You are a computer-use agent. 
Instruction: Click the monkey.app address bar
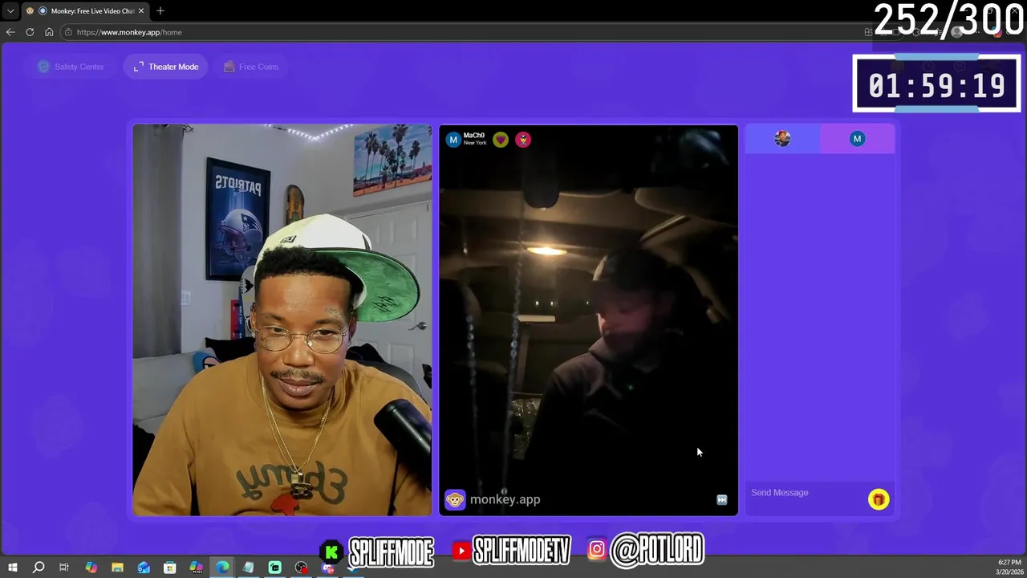click(x=465, y=32)
